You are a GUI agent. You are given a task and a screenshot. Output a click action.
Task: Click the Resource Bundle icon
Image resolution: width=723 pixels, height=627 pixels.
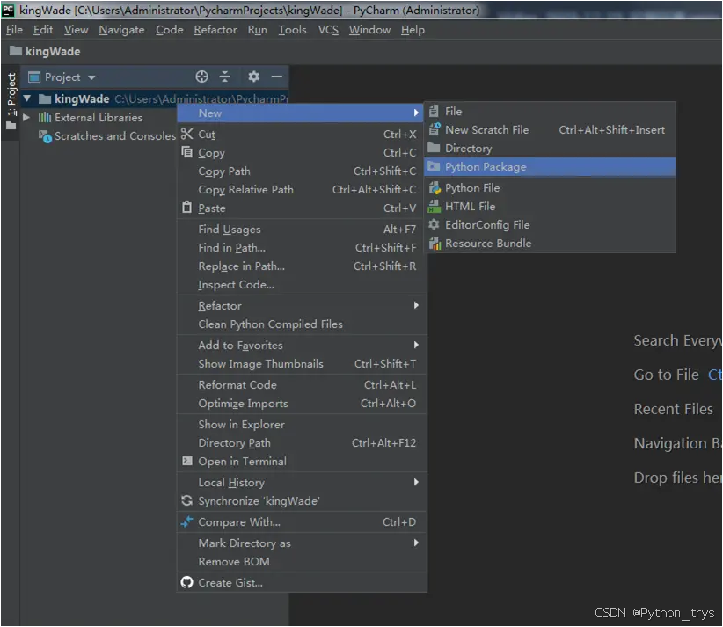pos(435,243)
